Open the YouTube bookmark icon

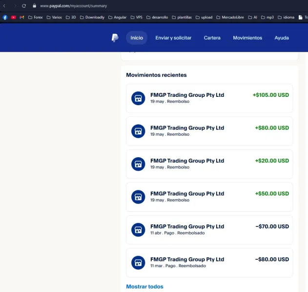pos(13,17)
